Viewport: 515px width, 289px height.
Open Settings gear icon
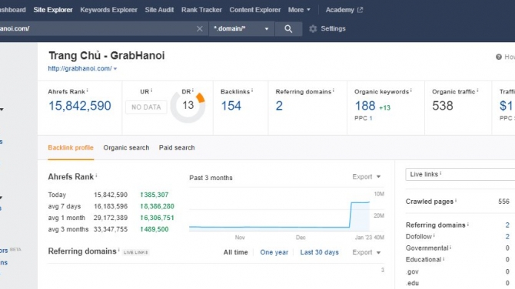[x=313, y=29]
